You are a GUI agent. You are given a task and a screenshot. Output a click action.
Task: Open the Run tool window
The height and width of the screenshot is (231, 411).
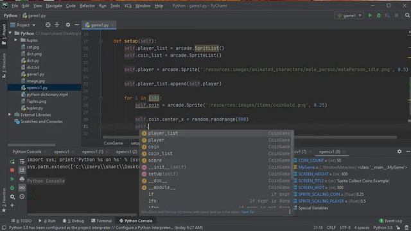click(x=47, y=221)
